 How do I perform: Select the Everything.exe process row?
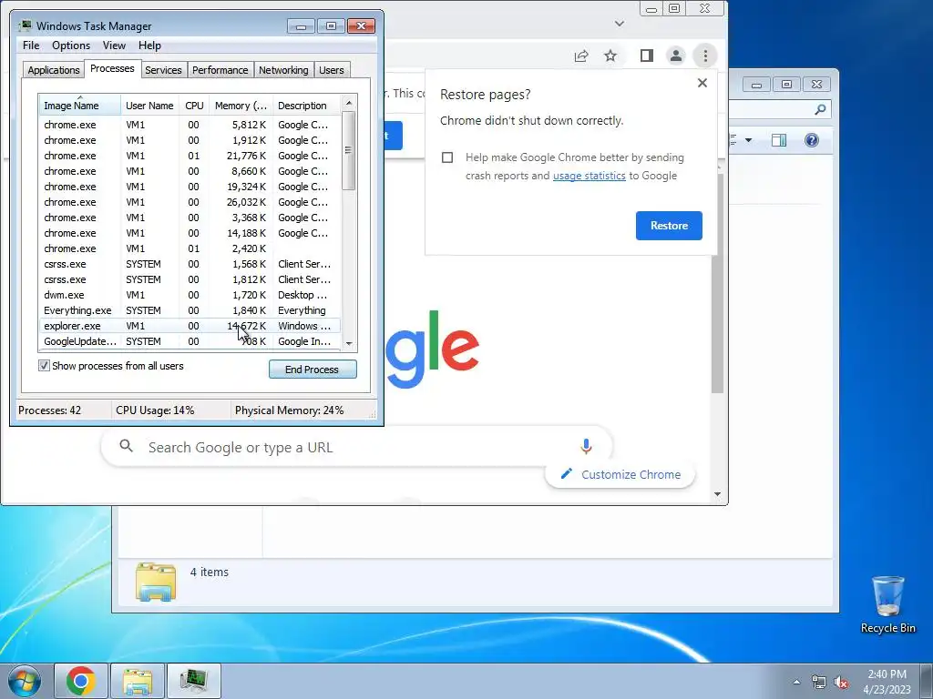[x=190, y=310]
